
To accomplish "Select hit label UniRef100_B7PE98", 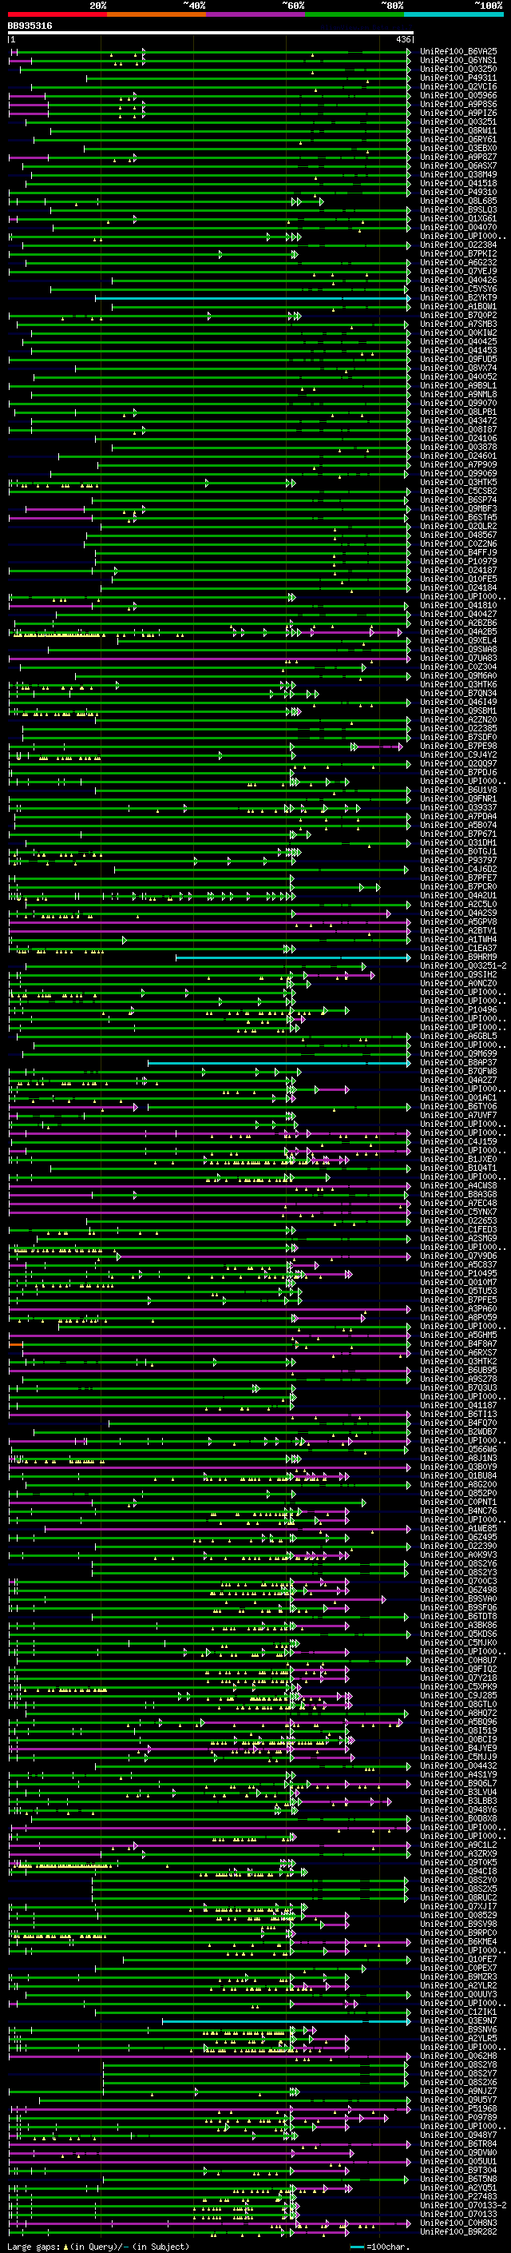I will 458,746.
